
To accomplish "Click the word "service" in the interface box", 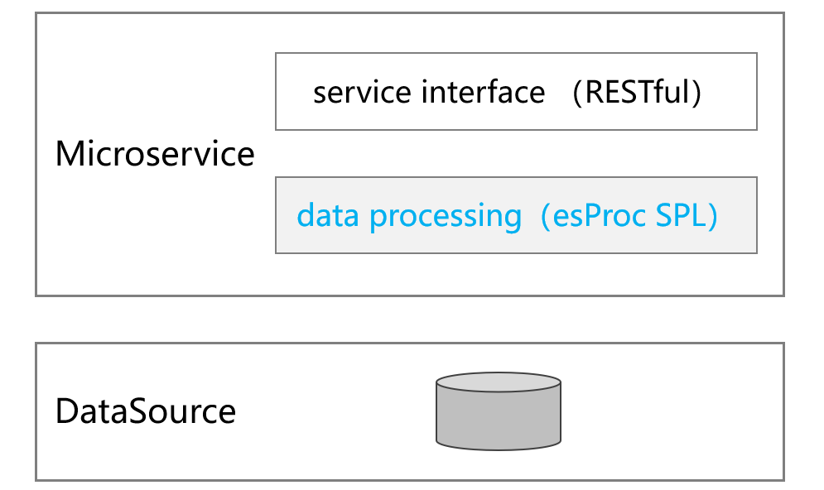I will 363,92.
